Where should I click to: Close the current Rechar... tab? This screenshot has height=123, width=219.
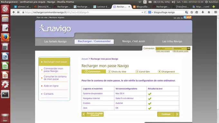click(129, 7)
